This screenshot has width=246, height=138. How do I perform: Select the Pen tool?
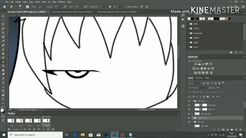[x=3, y=78]
